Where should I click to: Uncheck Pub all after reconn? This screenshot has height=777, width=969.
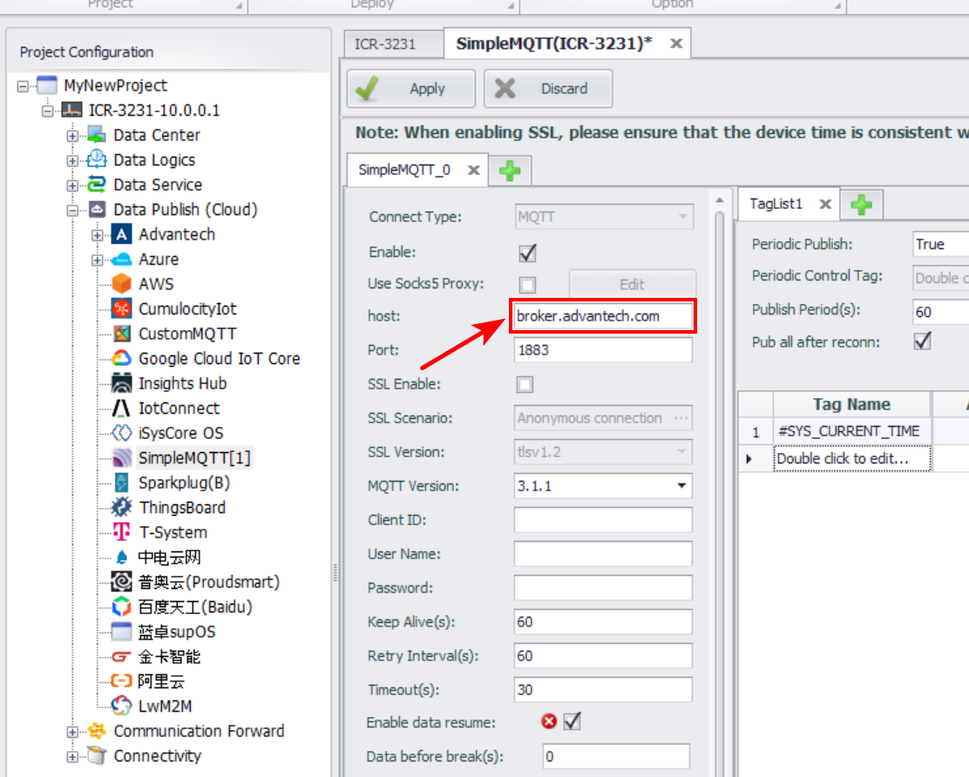922,341
